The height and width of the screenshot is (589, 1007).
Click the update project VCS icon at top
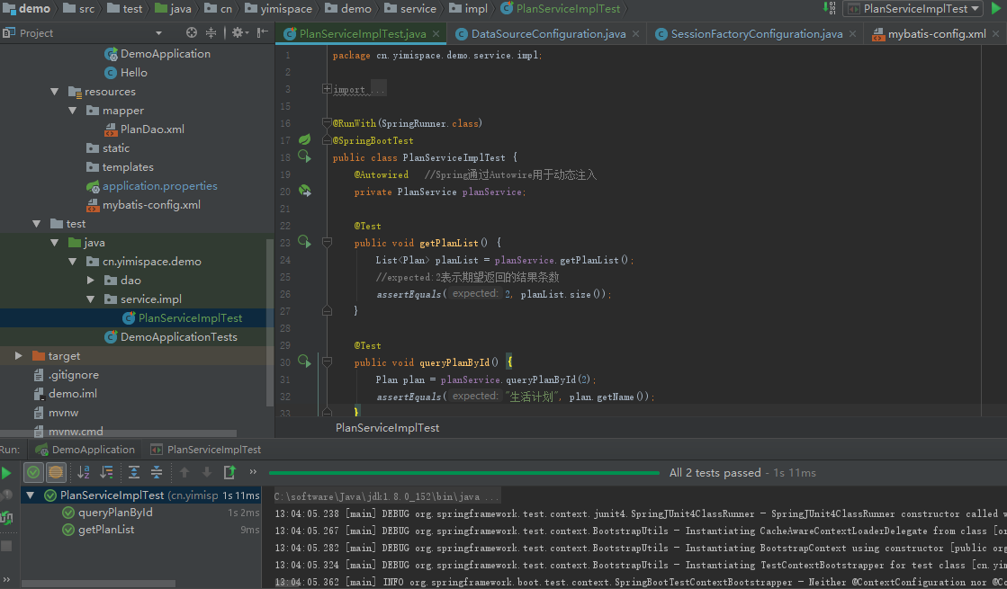pos(829,8)
